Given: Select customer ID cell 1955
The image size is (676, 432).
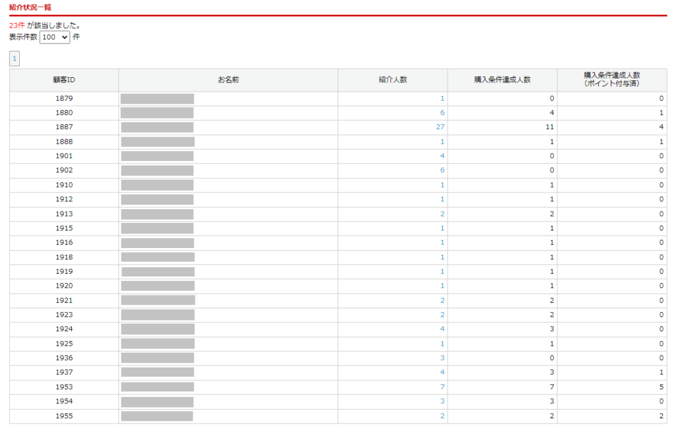Looking at the screenshot, I should (64, 416).
